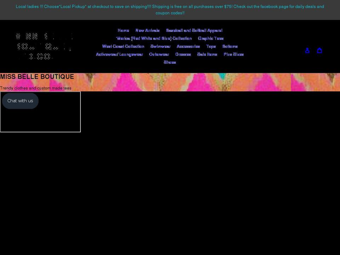340x255 pixels.
Task: Browse the Outerwear section
Action: (x=159, y=54)
